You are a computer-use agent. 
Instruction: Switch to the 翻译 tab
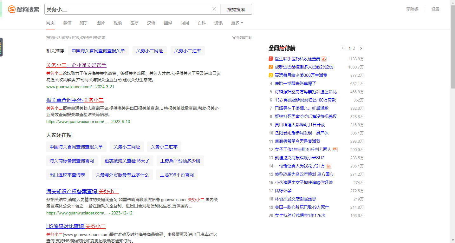point(168,23)
